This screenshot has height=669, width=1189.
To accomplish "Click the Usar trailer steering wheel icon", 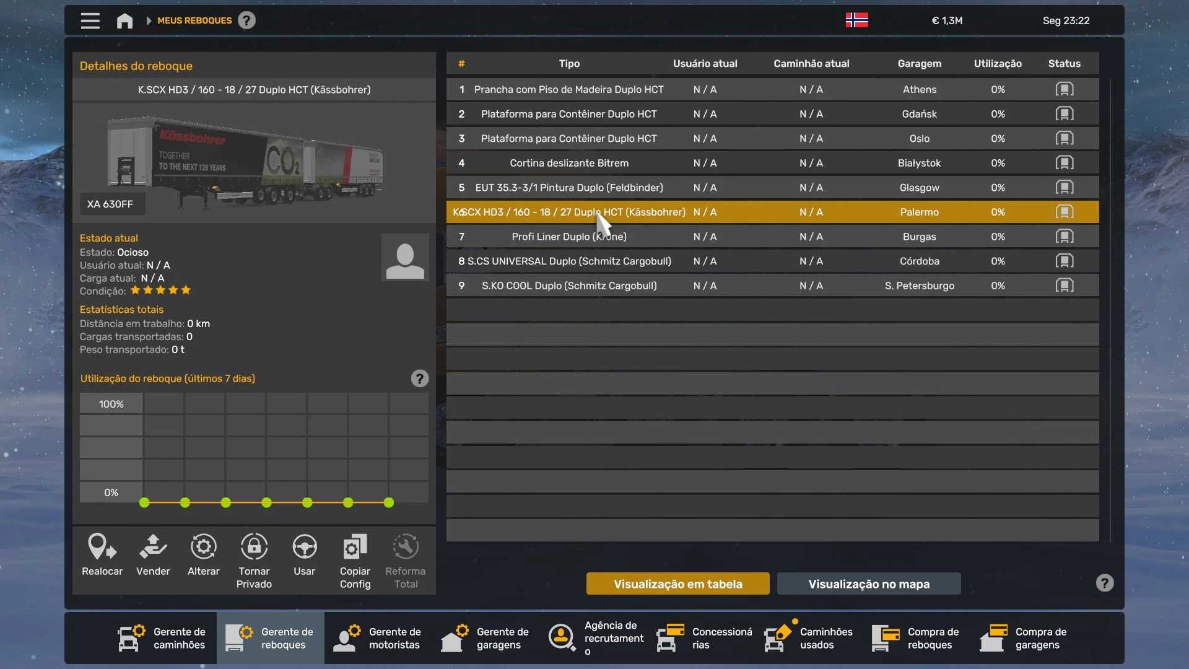I will pos(304,548).
